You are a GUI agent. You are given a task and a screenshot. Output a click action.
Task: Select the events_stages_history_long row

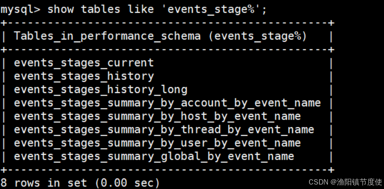[167, 90]
